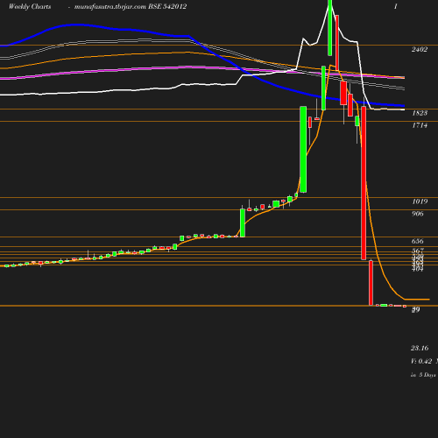The height and width of the screenshot is (438, 438).
Task: Click the "Weekly Charts" title text
Action: (x=30, y=7)
